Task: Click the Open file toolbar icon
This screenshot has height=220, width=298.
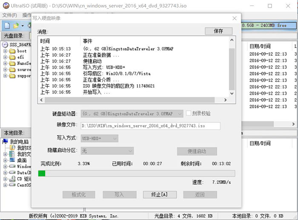Action: (16, 26)
